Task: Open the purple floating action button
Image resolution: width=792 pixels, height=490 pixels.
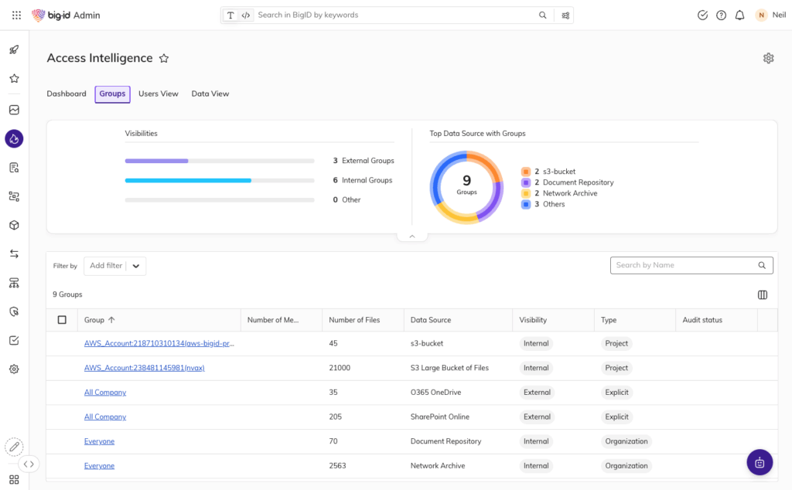Action: (760, 461)
